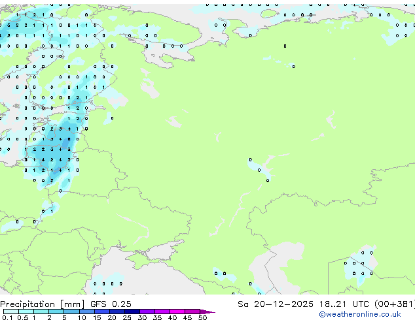
Task: Click the '25' legend scale label
Action: coord(127,317)
